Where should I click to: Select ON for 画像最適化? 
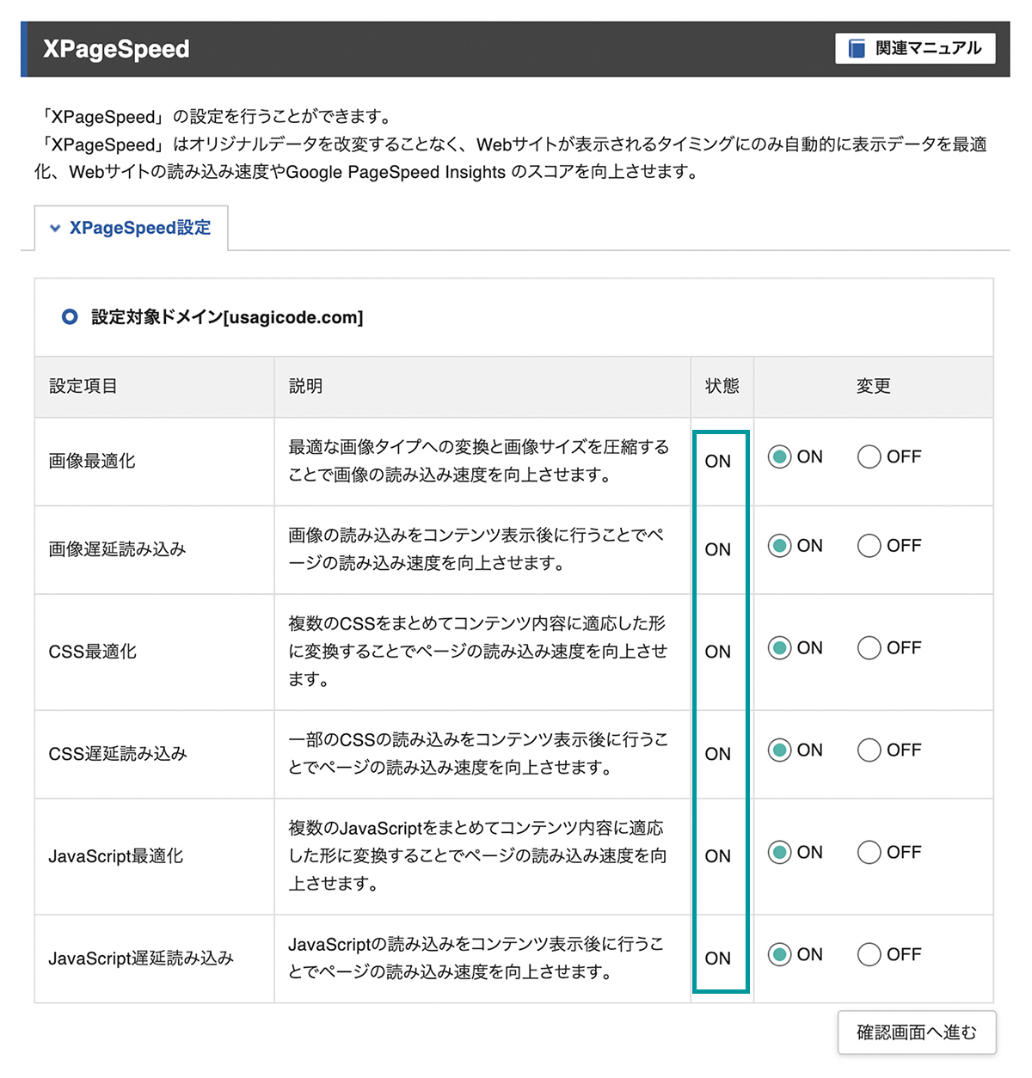[x=780, y=456]
